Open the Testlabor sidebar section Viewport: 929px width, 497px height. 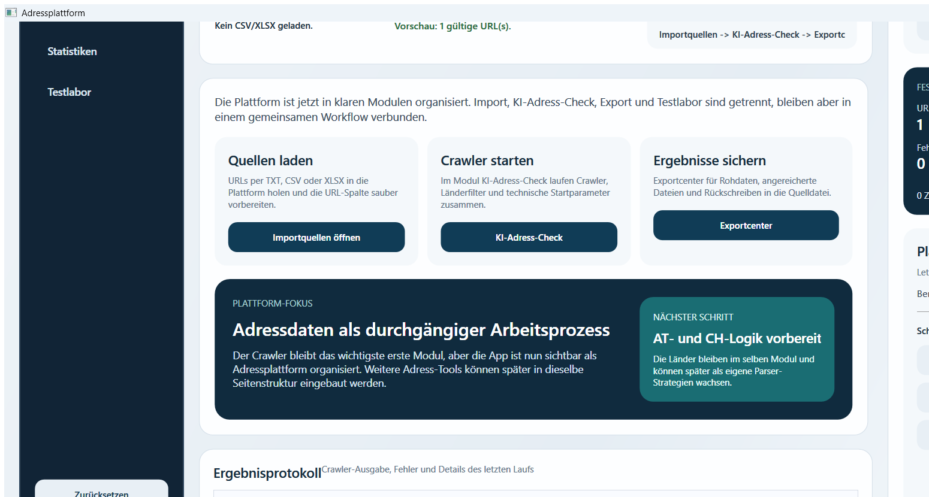69,92
